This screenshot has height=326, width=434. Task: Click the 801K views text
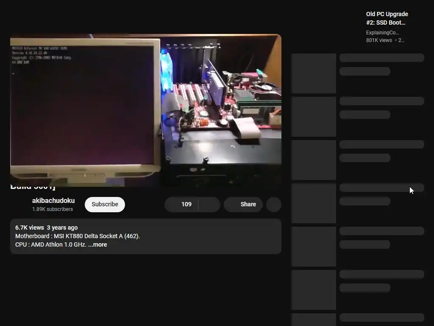click(379, 40)
